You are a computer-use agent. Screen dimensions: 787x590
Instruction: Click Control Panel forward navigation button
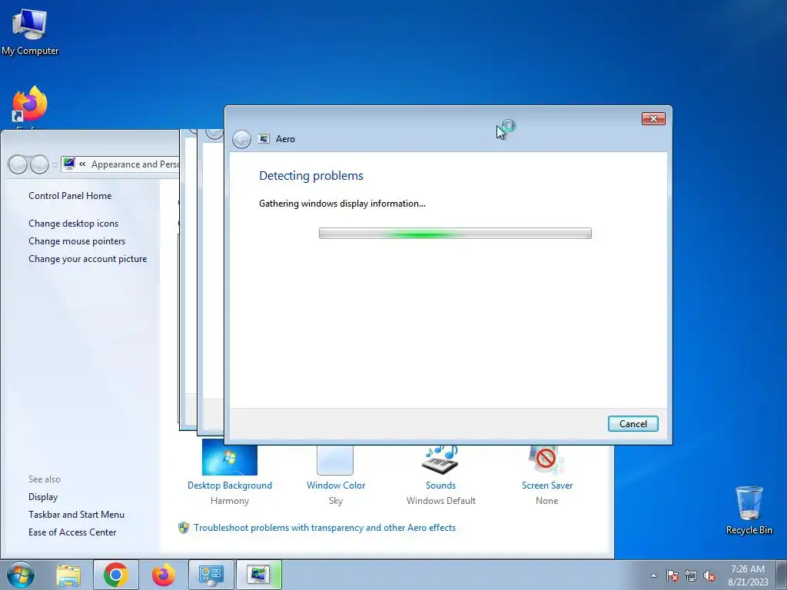point(39,164)
